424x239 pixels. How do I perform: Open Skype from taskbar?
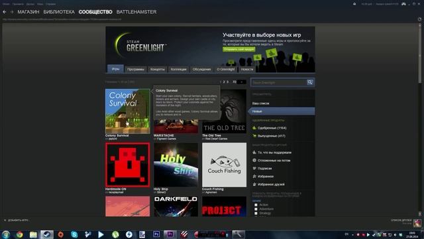[x=74, y=234]
